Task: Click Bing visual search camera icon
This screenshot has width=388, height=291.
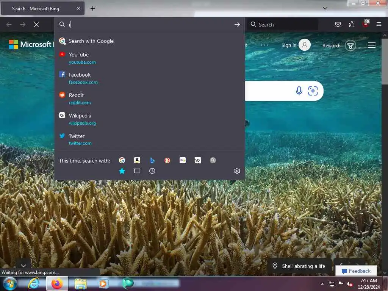Action: [x=313, y=91]
